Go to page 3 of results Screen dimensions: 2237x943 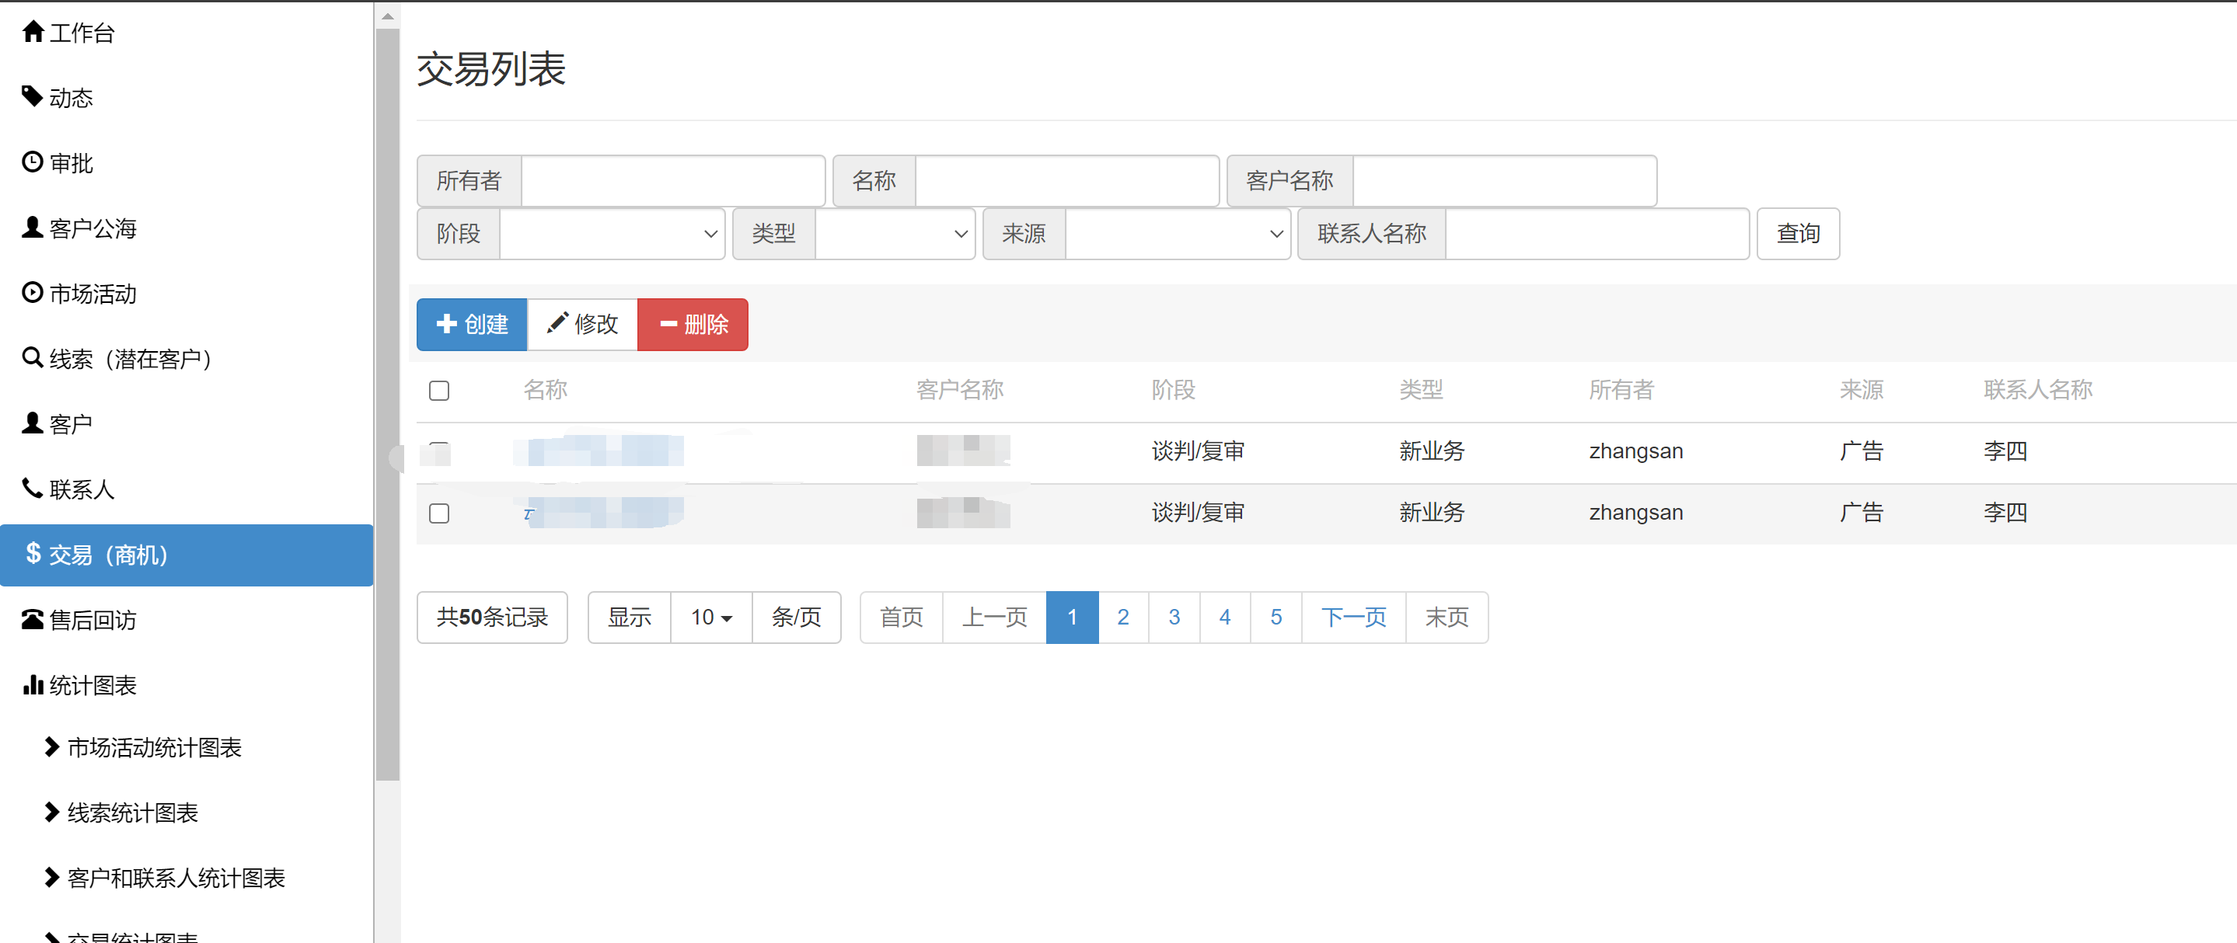pos(1174,617)
